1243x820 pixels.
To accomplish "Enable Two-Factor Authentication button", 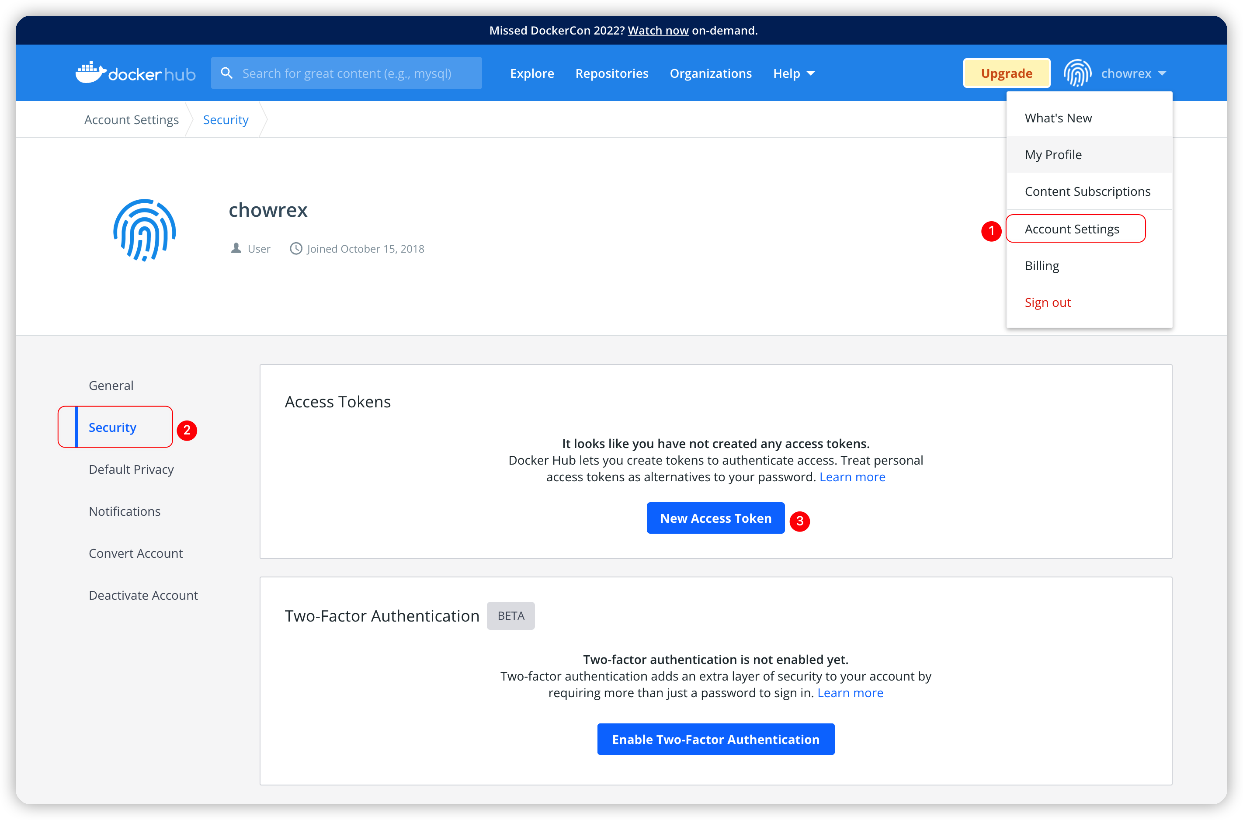I will point(715,739).
